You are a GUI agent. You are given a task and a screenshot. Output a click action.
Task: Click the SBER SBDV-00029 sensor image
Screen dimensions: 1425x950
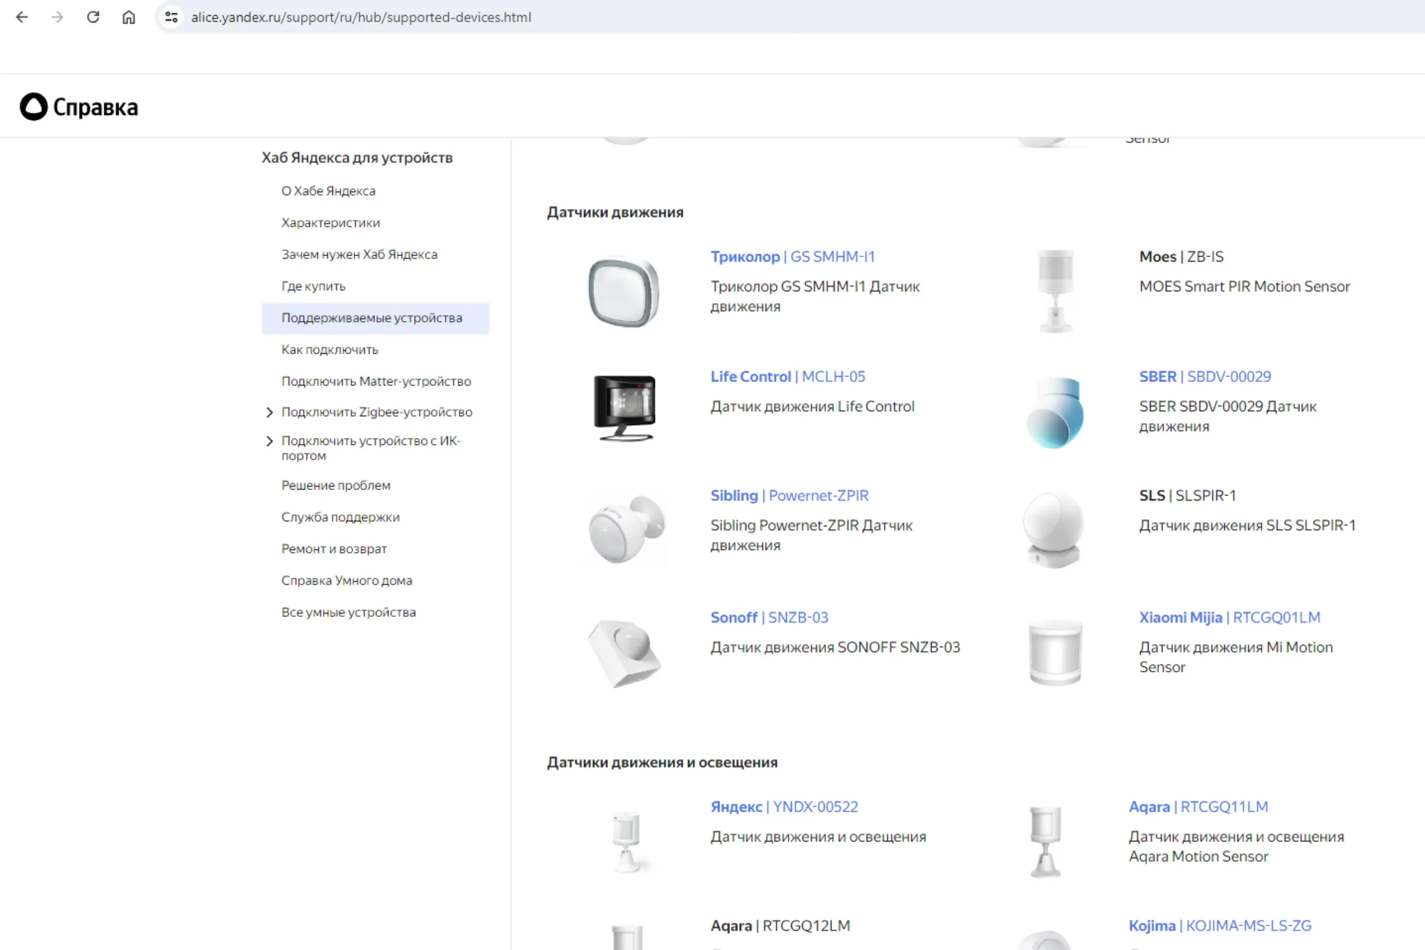(1054, 412)
